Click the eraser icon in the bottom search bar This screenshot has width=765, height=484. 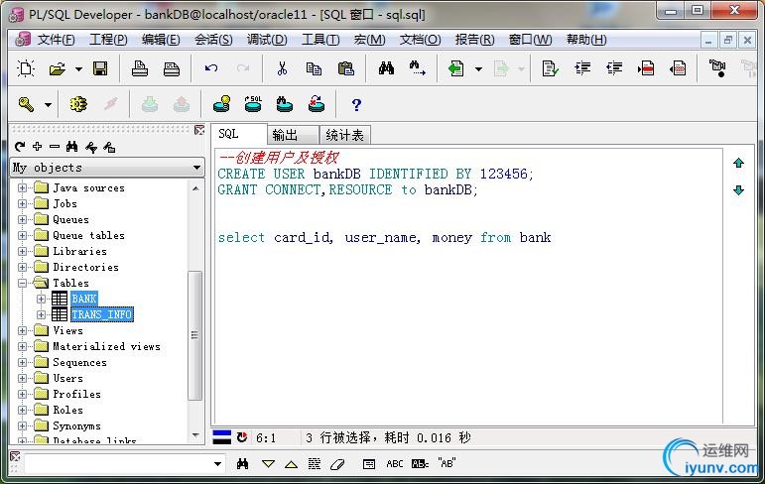coord(337,464)
